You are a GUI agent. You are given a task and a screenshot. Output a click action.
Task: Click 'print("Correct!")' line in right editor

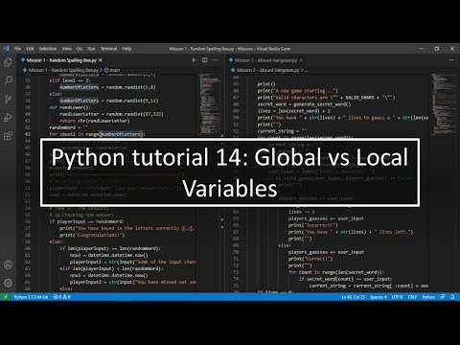click(x=310, y=259)
